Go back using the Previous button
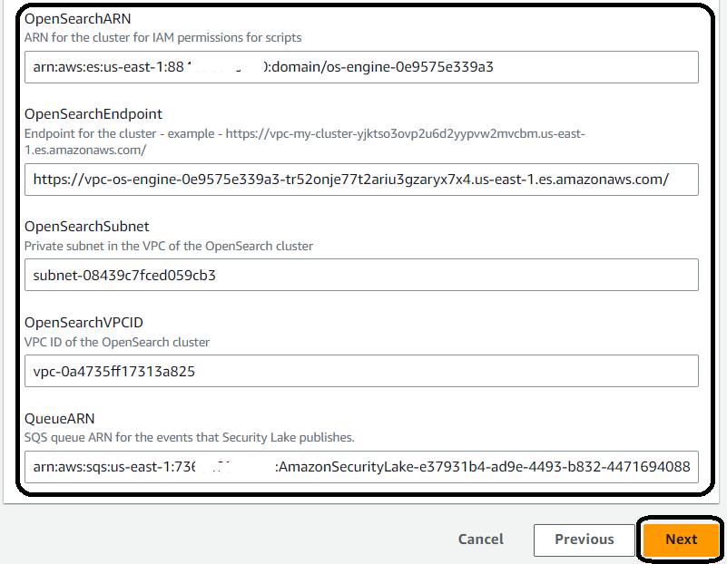727x564 pixels. (585, 540)
